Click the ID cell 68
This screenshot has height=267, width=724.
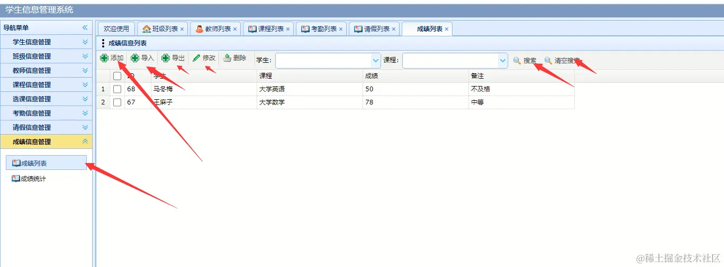[x=138, y=89]
